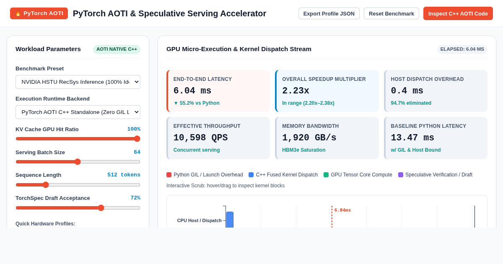Click the Workload Parameters heading
The height and width of the screenshot is (264, 503).
coord(48,49)
